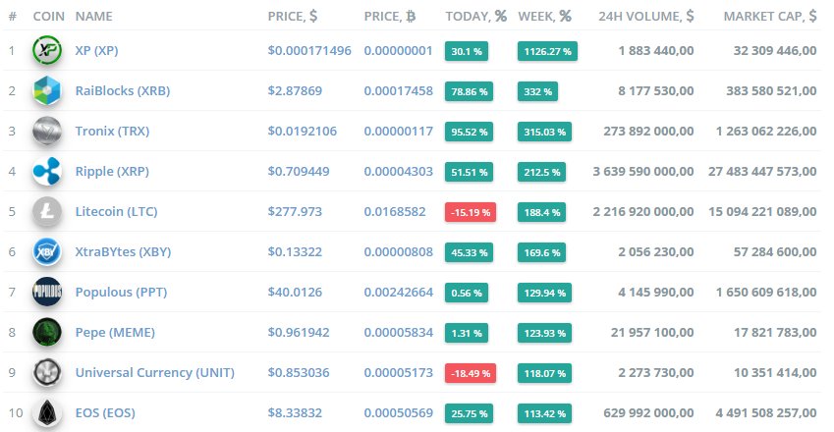Click the 188.4 % weekly badge
Viewport: 834px width, 432px height.
pos(542,212)
